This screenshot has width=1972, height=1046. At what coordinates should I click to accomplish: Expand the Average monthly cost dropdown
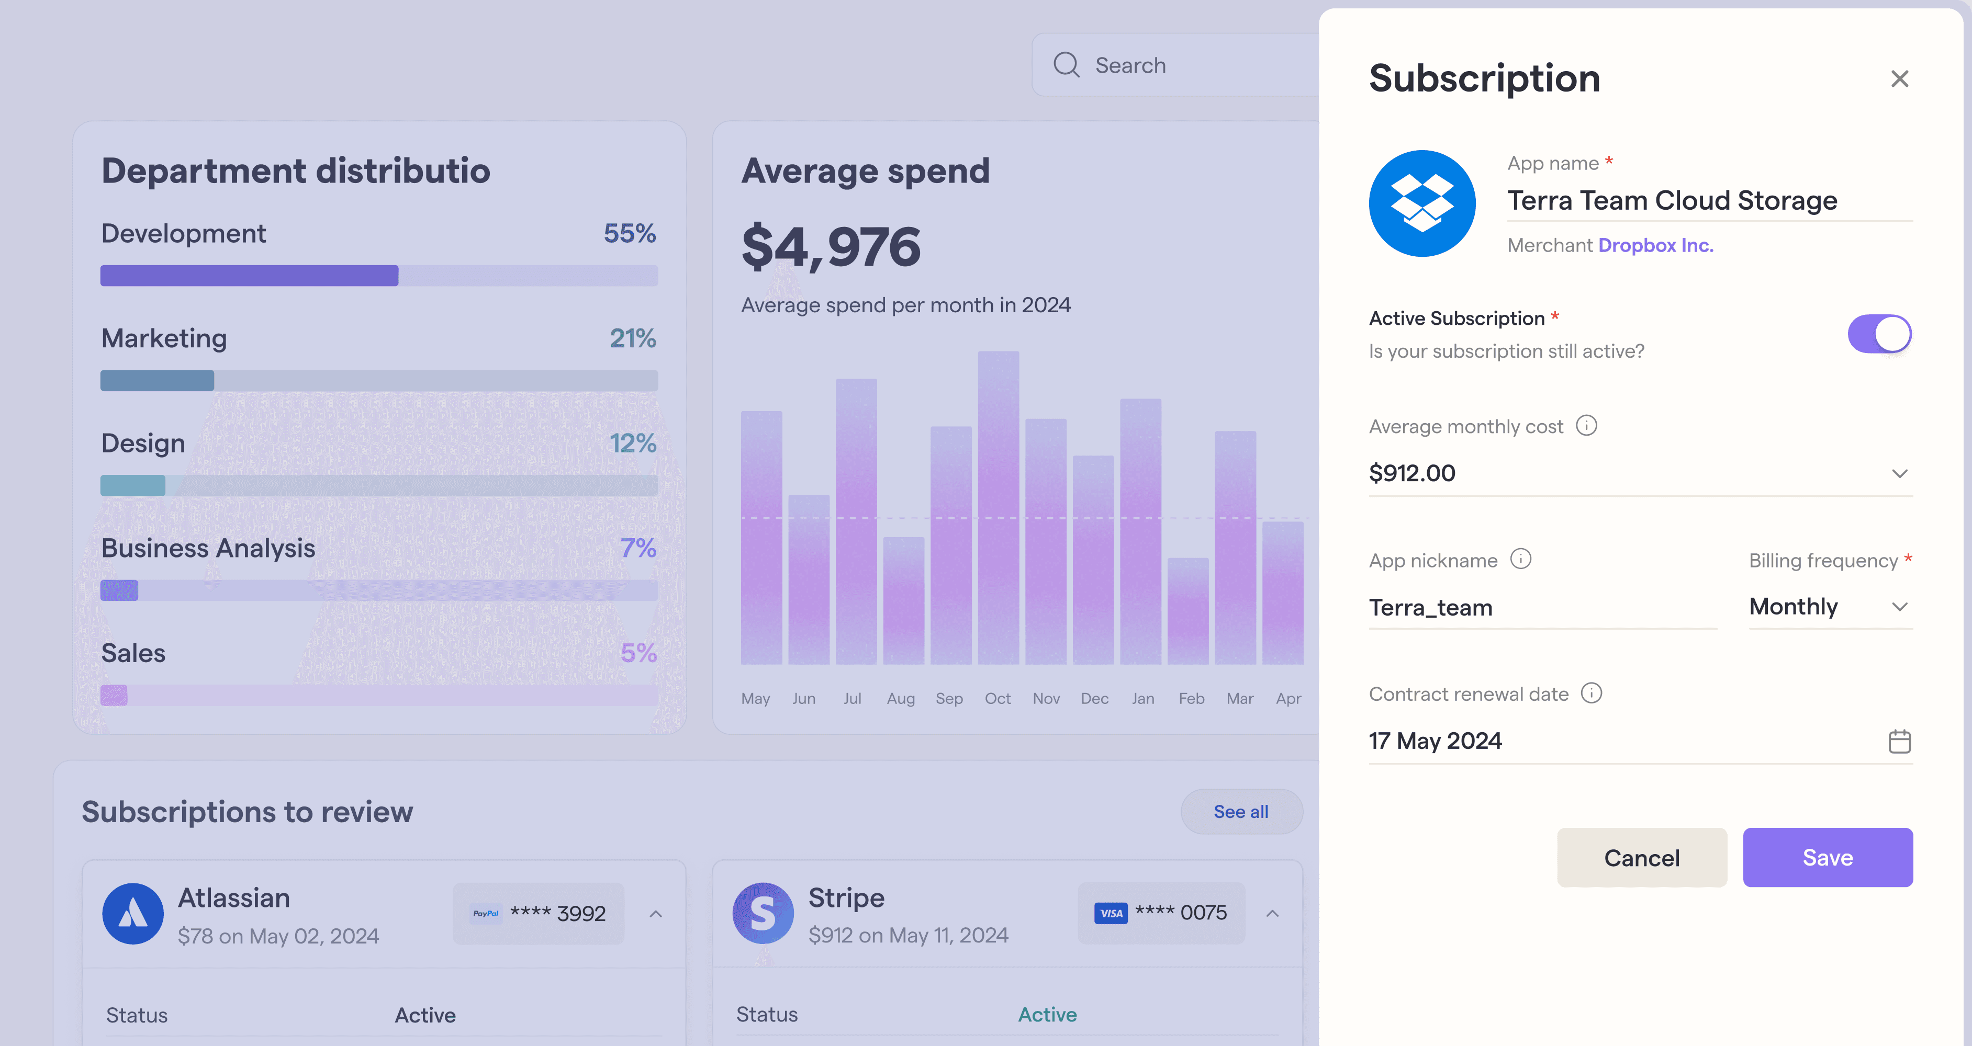pos(1899,474)
